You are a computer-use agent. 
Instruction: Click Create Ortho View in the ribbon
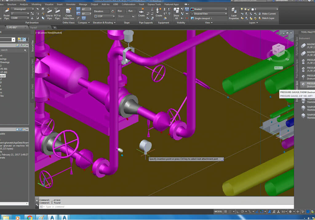click(x=69, y=14)
